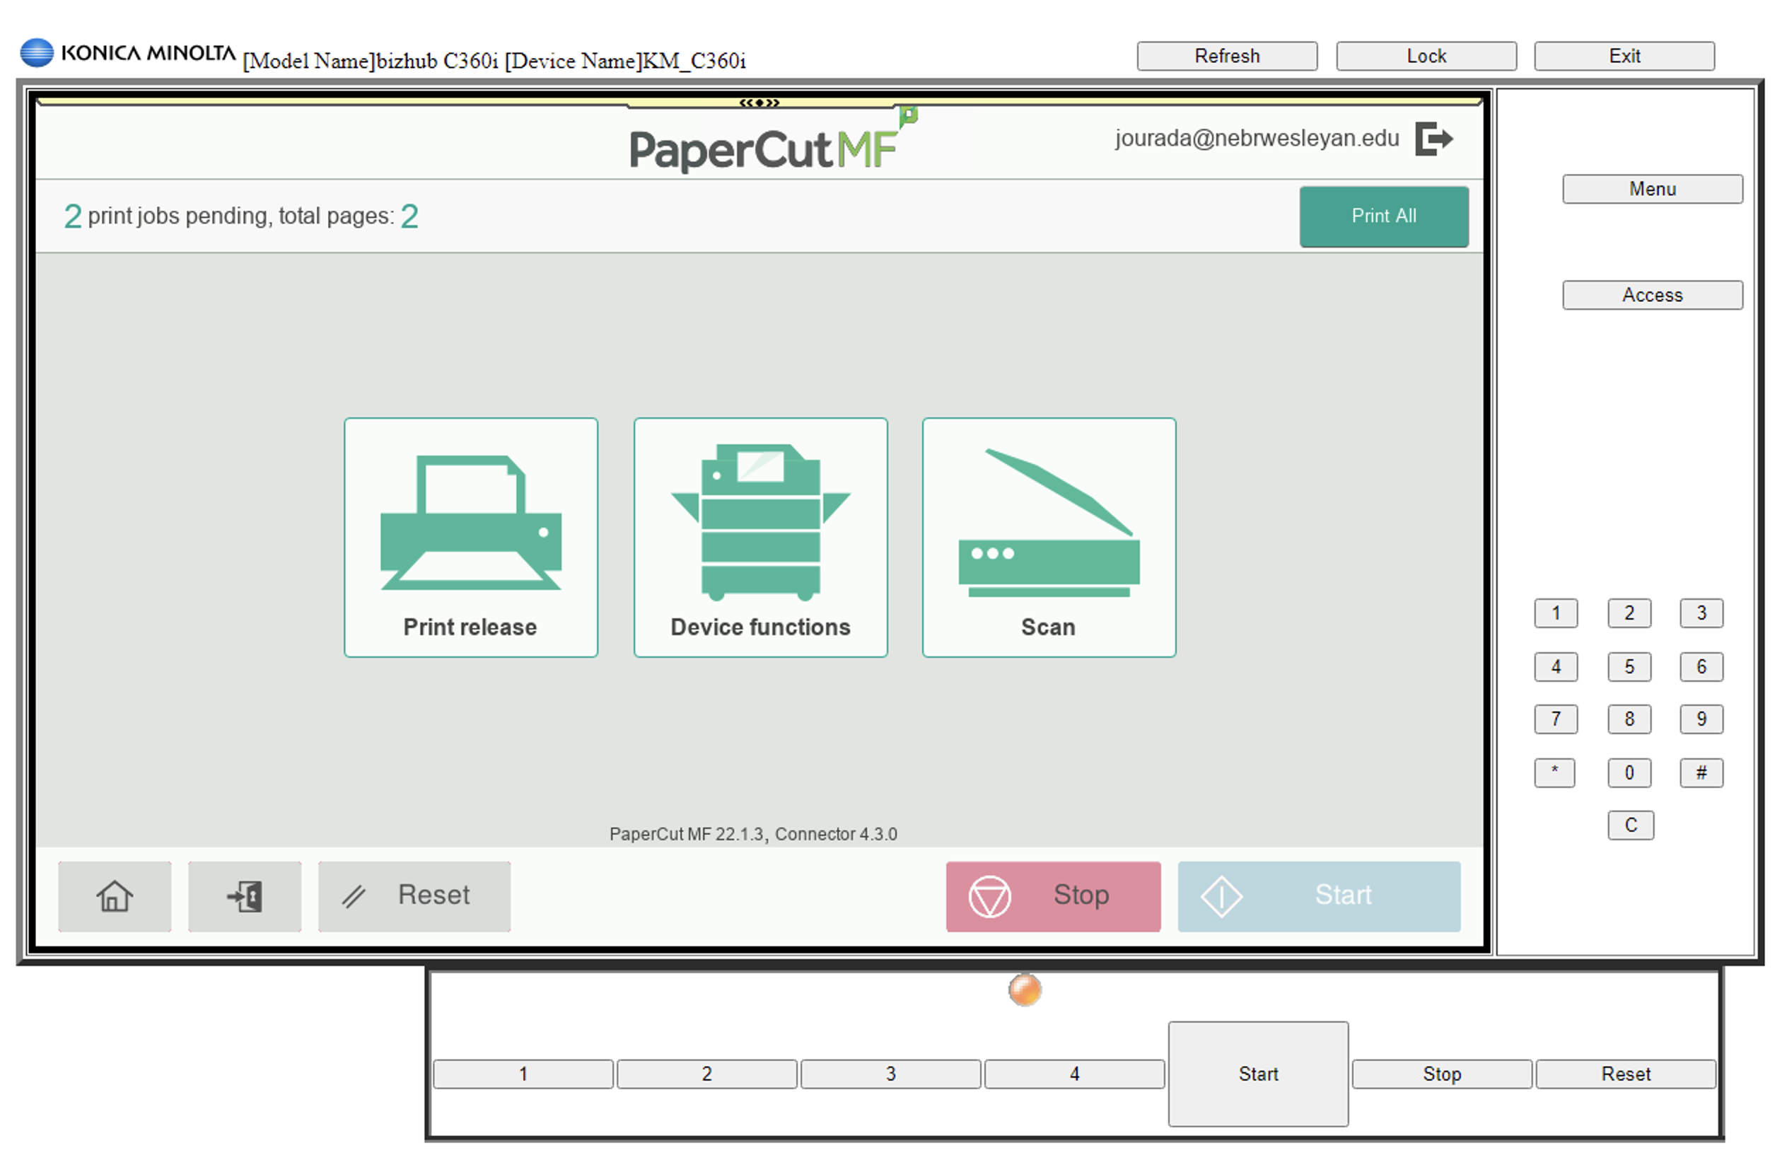Click the hardware Stop button in bottom strip
1782x1160 pixels.
[1442, 1074]
